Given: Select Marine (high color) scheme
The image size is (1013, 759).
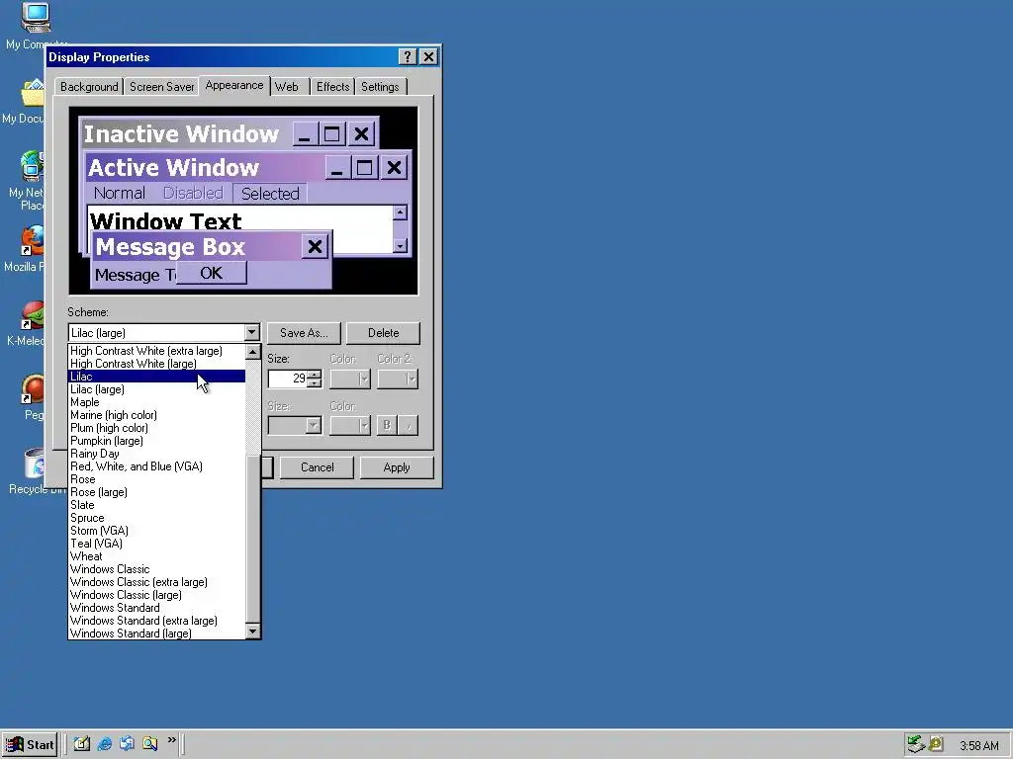Looking at the screenshot, I should (156, 415).
